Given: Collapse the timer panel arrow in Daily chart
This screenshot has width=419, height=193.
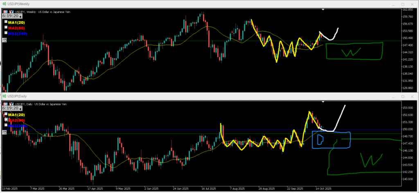Looking at the screenshot, I should (x=20, y=109).
